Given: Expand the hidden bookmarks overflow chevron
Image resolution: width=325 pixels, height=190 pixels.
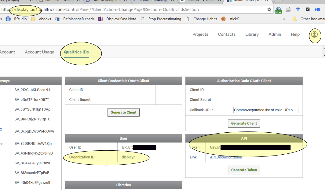Looking at the screenshot, I should 284,19.
